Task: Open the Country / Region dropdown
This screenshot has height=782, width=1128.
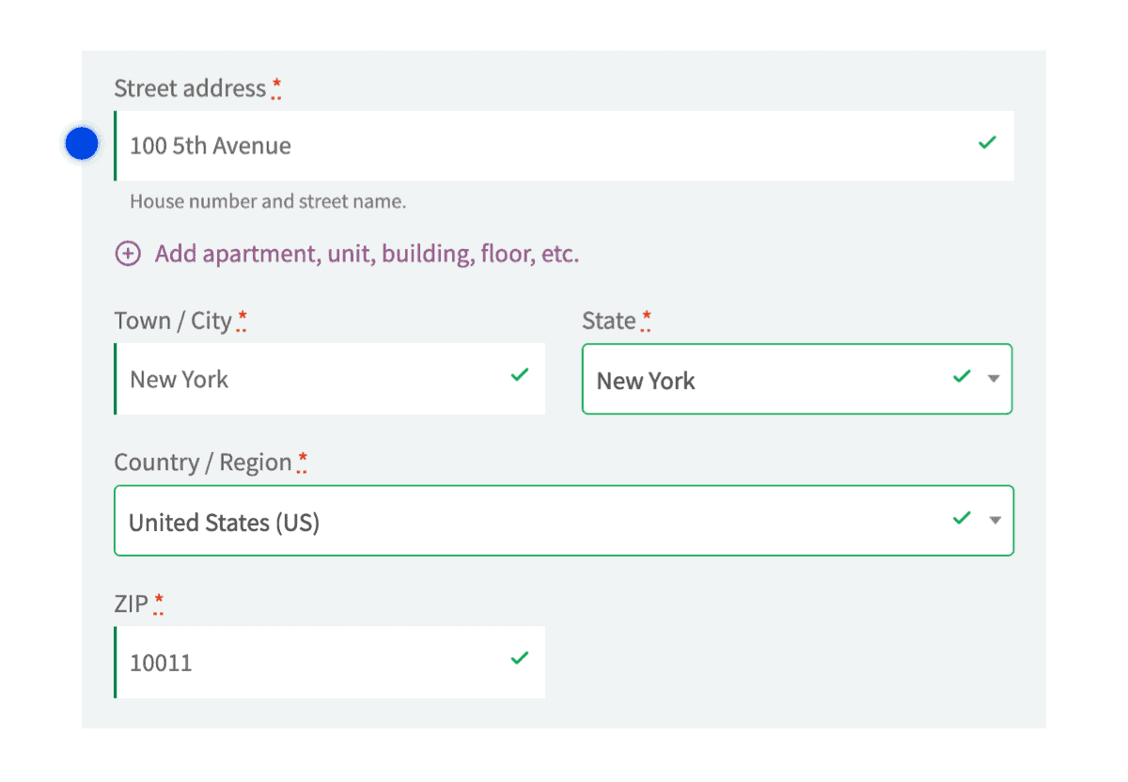Action: 564,520
